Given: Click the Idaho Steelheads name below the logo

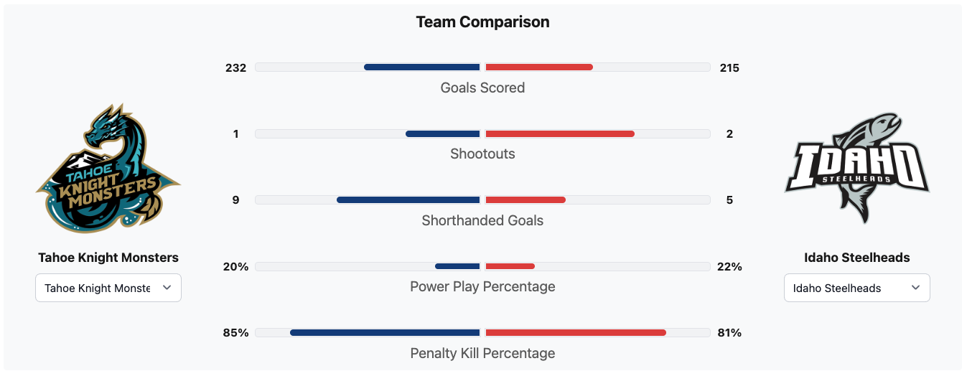Looking at the screenshot, I should coord(856,258).
